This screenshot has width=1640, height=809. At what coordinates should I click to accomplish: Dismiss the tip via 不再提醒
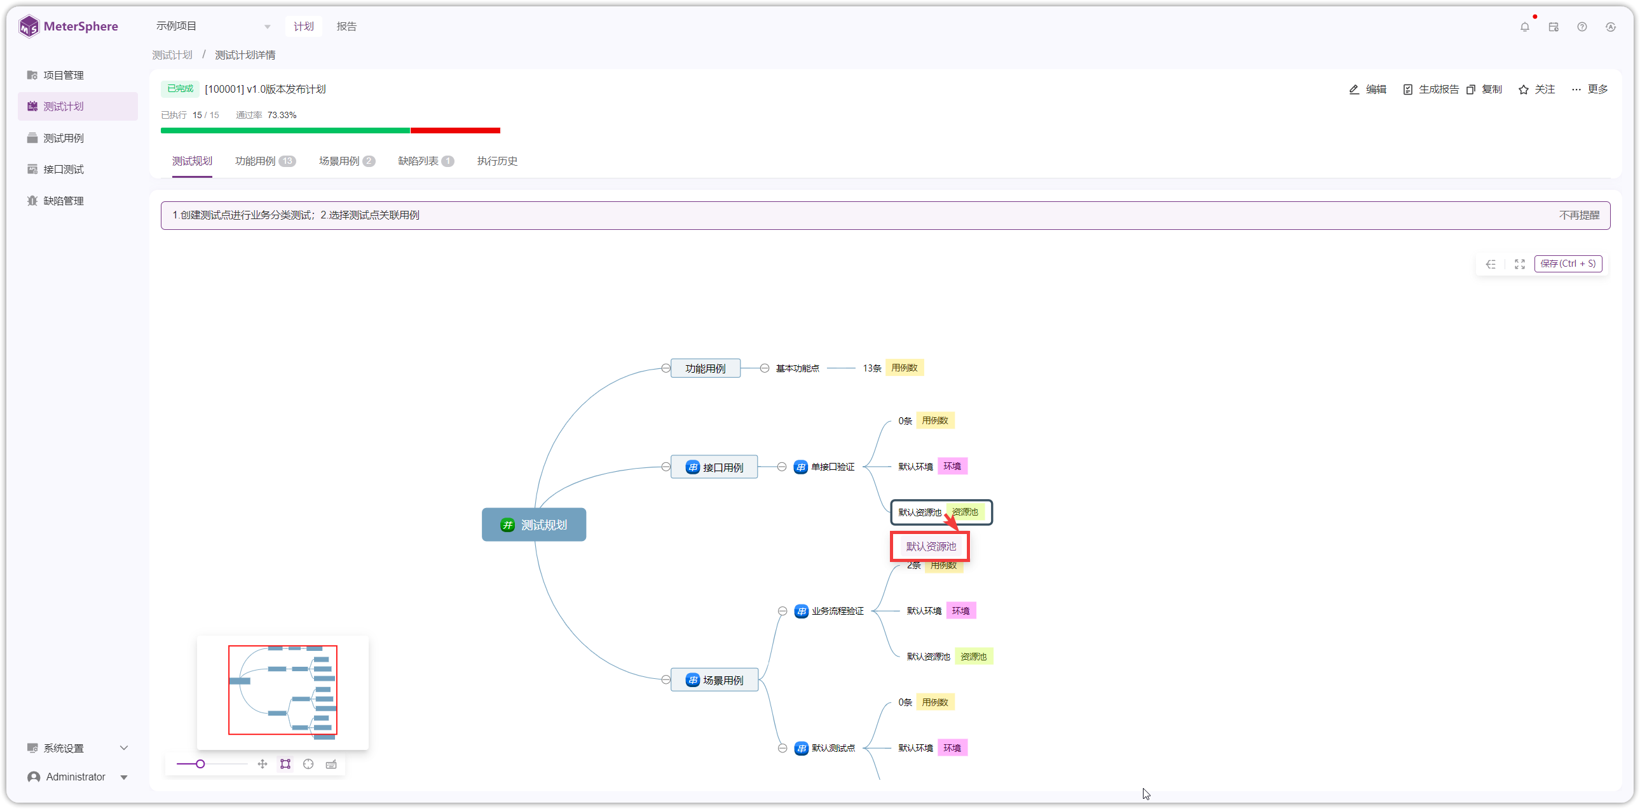pos(1579,216)
